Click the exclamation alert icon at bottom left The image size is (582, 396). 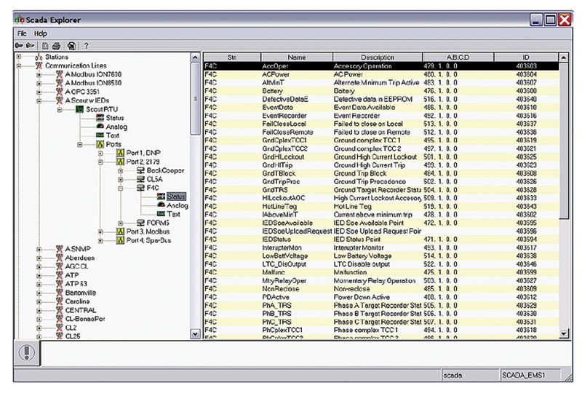[26, 353]
